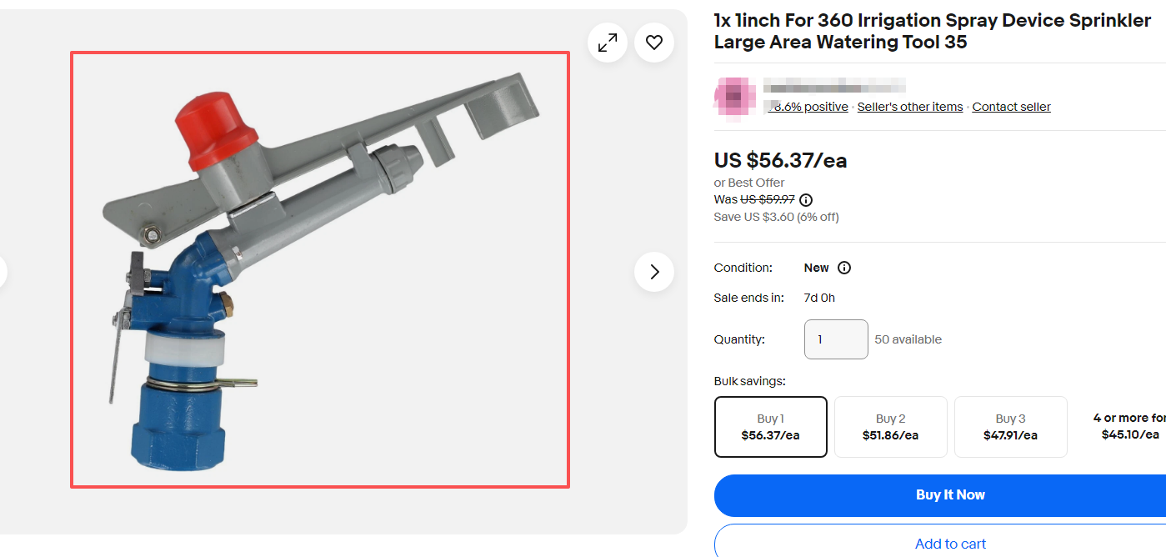Viewport: 1166px width, 557px height.
Task: Click the sprinkler product photo
Action: pyautogui.click(x=320, y=269)
